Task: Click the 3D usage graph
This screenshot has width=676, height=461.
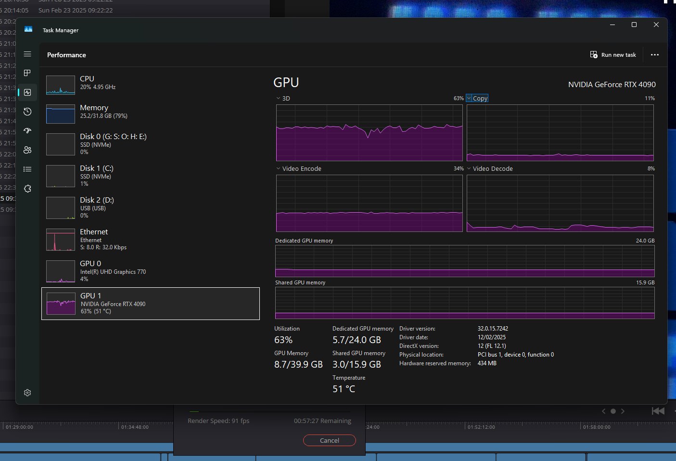Action: [370, 133]
